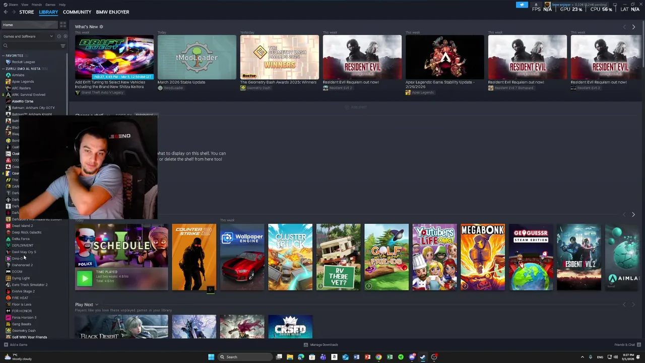Open the Drift Event news thumbnail

click(x=114, y=57)
